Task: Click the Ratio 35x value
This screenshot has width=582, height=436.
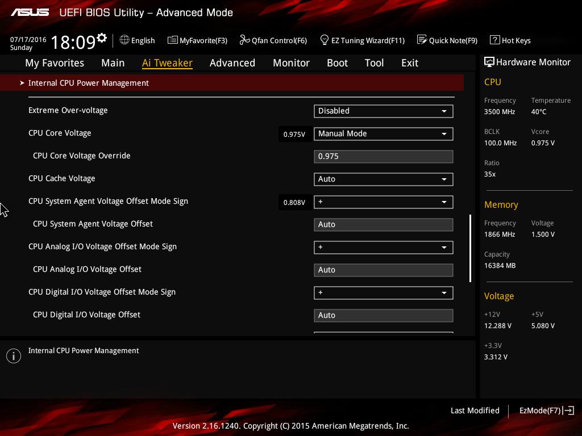Action: (490, 174)
